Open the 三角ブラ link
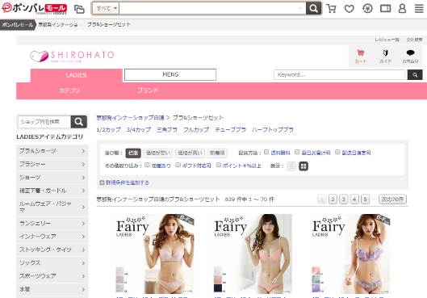The width and height of the screenshot is (427, 298). click(x=167, y=130)
